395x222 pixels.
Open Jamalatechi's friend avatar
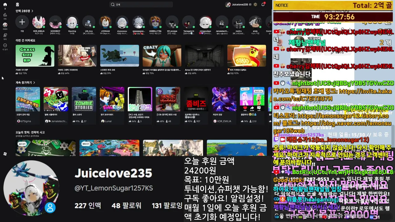pyautogui.click(x=222, y=22)
